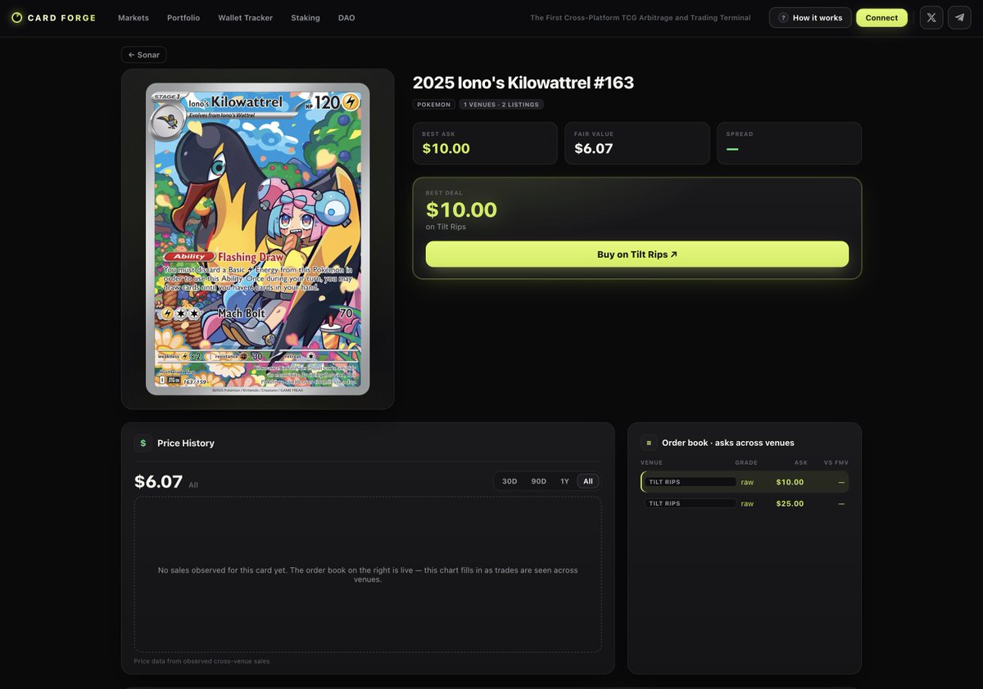The width and height of the screenshot is (983, 689).
Task: Click the Best Deal $10.00 price
Action: [x=461, y=210]
